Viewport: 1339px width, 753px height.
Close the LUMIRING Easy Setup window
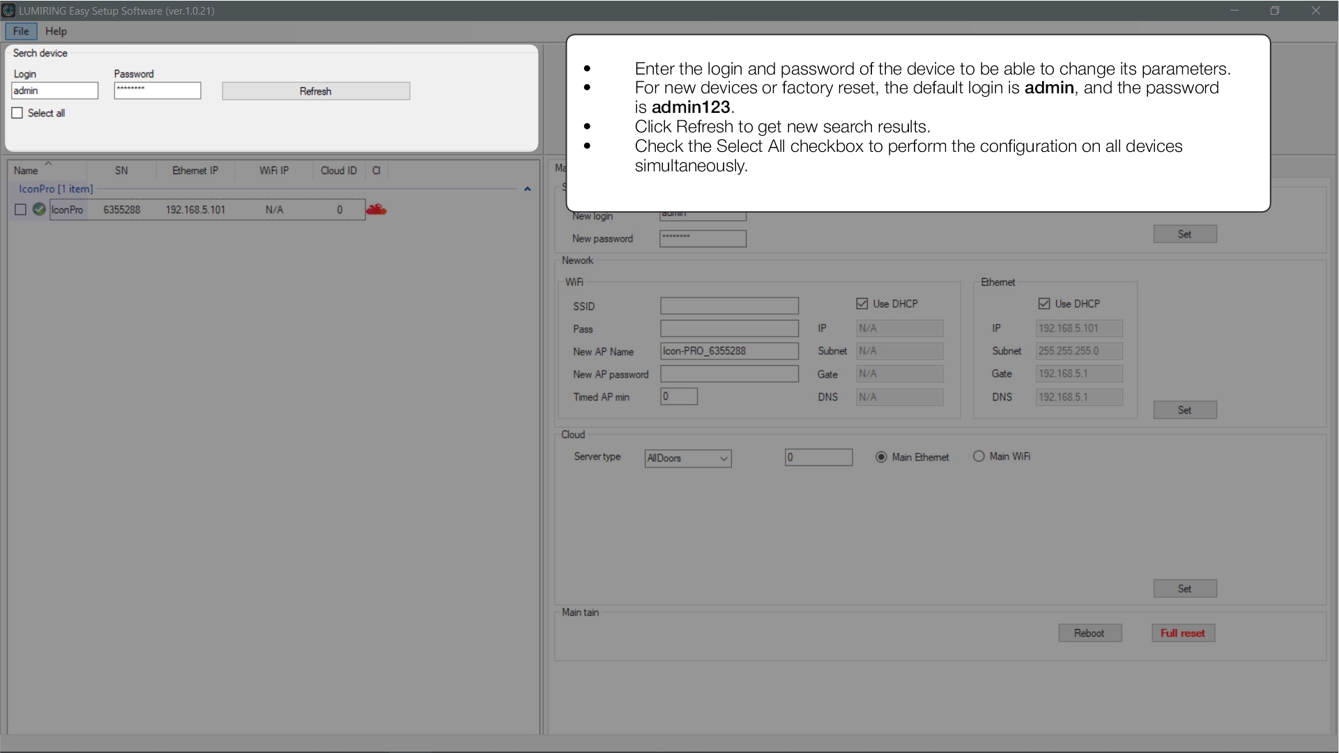click(1316, 10)
